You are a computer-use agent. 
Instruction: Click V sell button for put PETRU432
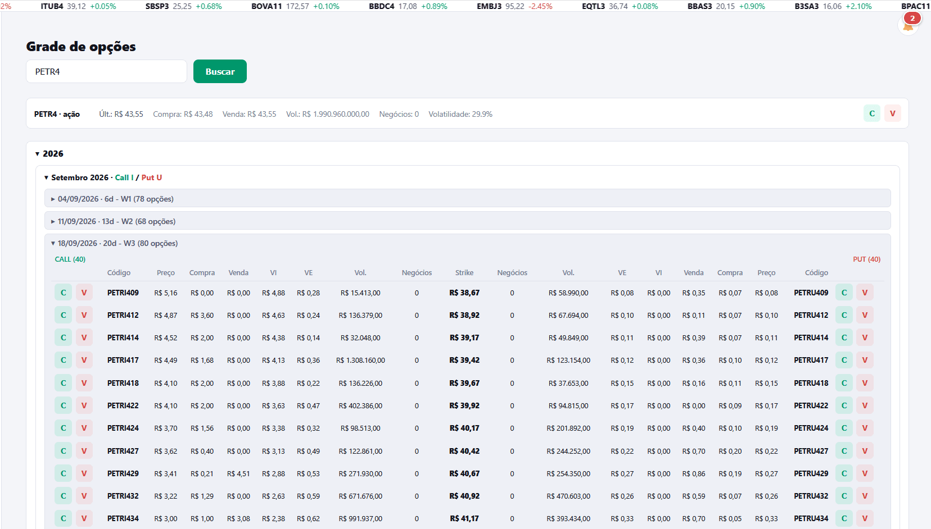pos(865,496)
